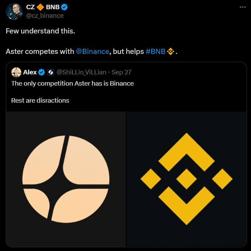Click the "Rest are disractions" line
This screenshot has width=251, height=251.
tap(40, 101)
